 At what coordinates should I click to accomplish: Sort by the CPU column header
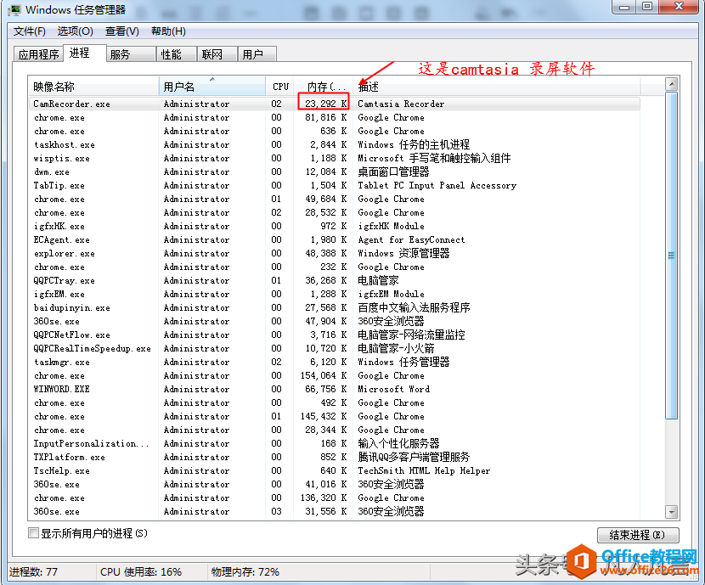[280, 87]
